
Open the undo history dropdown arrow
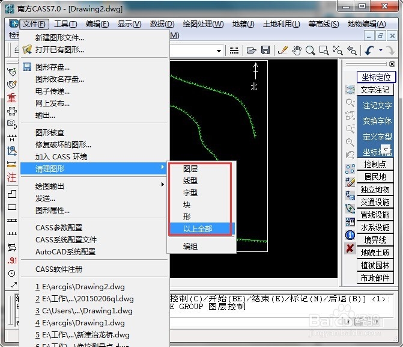pos(381,50)
